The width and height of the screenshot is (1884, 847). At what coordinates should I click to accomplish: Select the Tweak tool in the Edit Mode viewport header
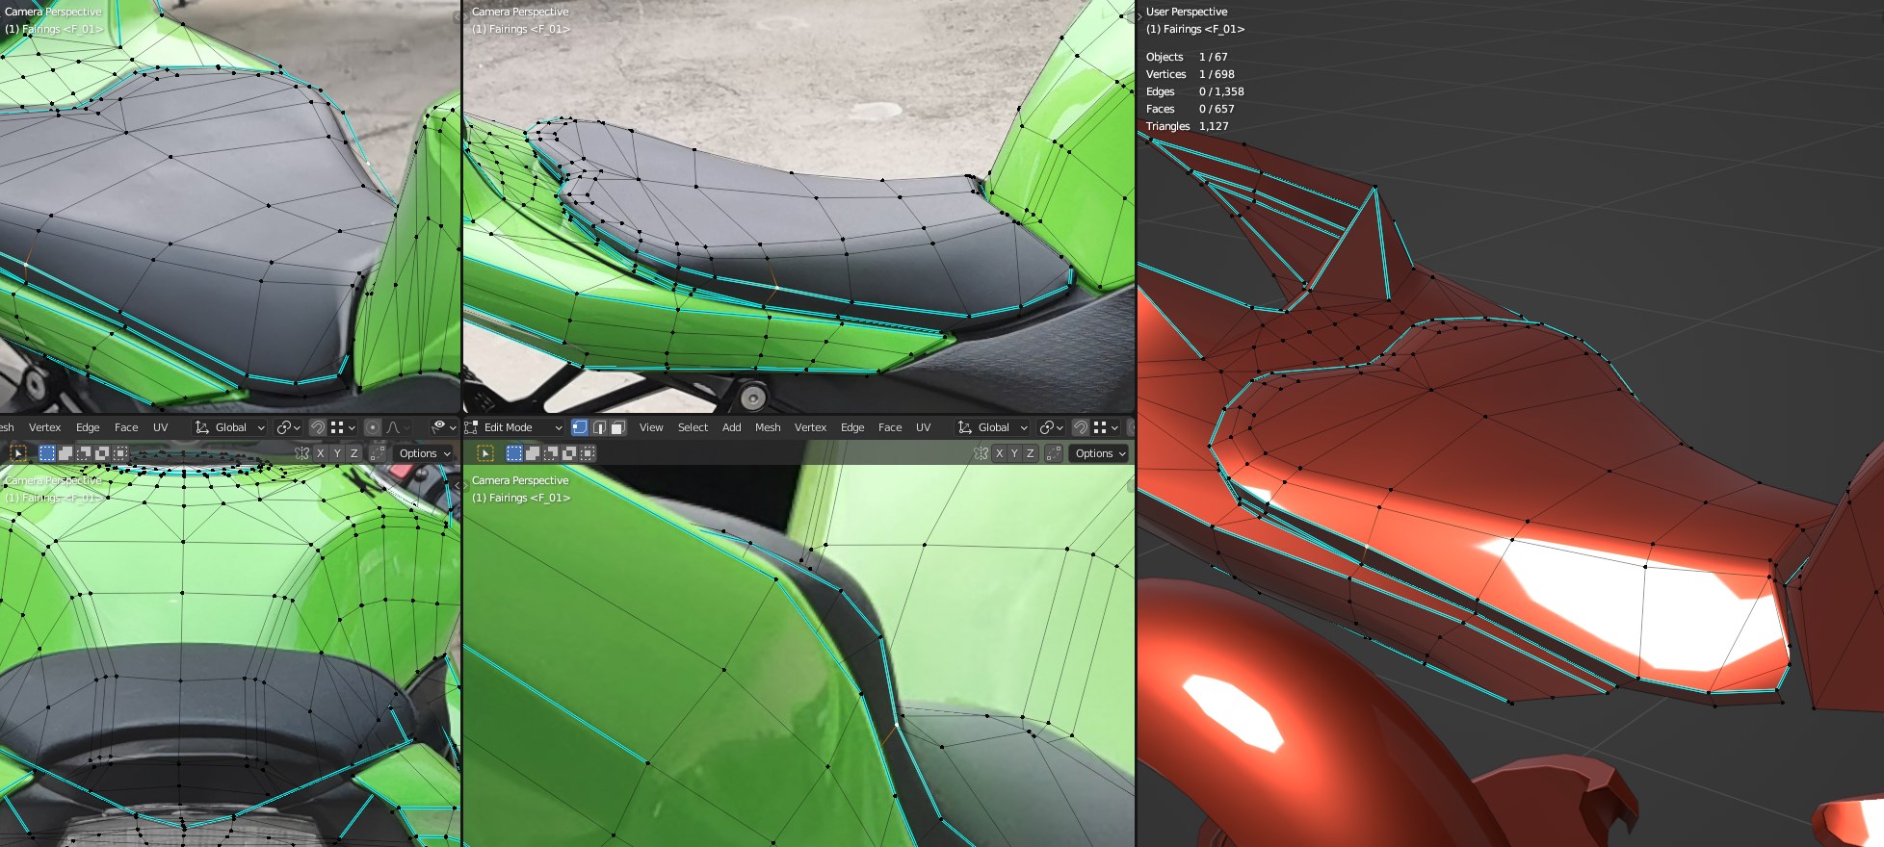(485, 453)
